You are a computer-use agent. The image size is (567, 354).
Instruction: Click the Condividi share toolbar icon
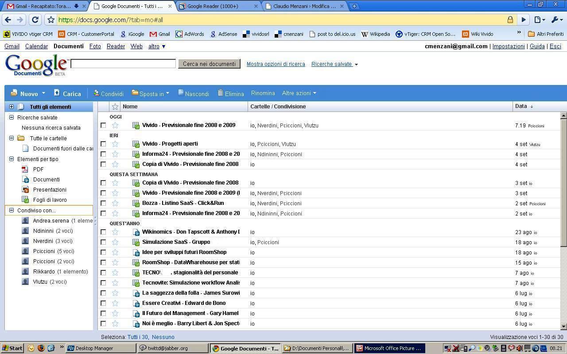96,93
